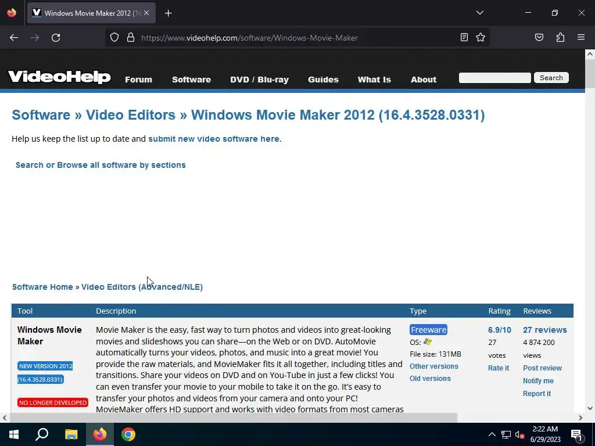The image size is (595, 446).
Task: Click Software in the heading breadcrumb
Action: pos(41,115)
